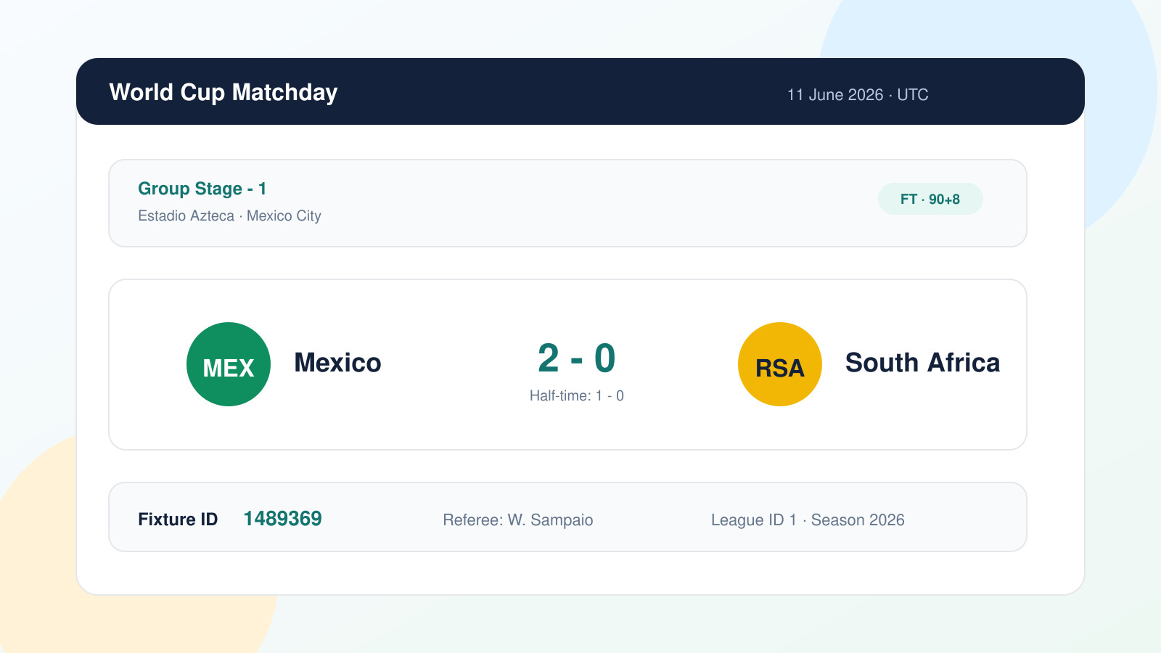Click the Fixture ID label

tap(178, 519)
